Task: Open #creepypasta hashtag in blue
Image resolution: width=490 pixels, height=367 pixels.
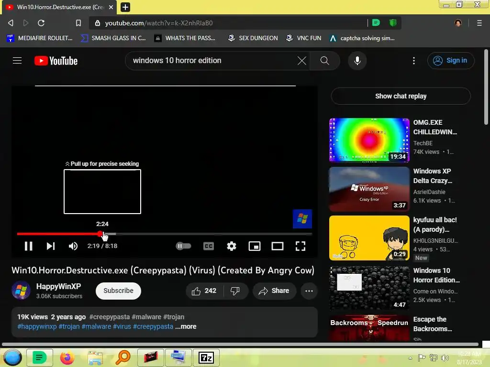Action: pos(153,326)
